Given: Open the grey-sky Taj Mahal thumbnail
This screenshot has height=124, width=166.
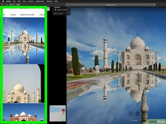Looking at the screenshot, I should [x=24, y=84].
